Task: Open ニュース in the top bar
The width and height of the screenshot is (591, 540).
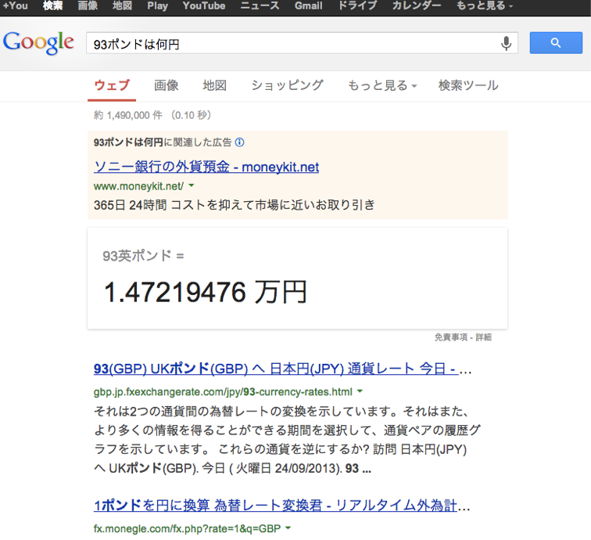Action: [260, 5]
